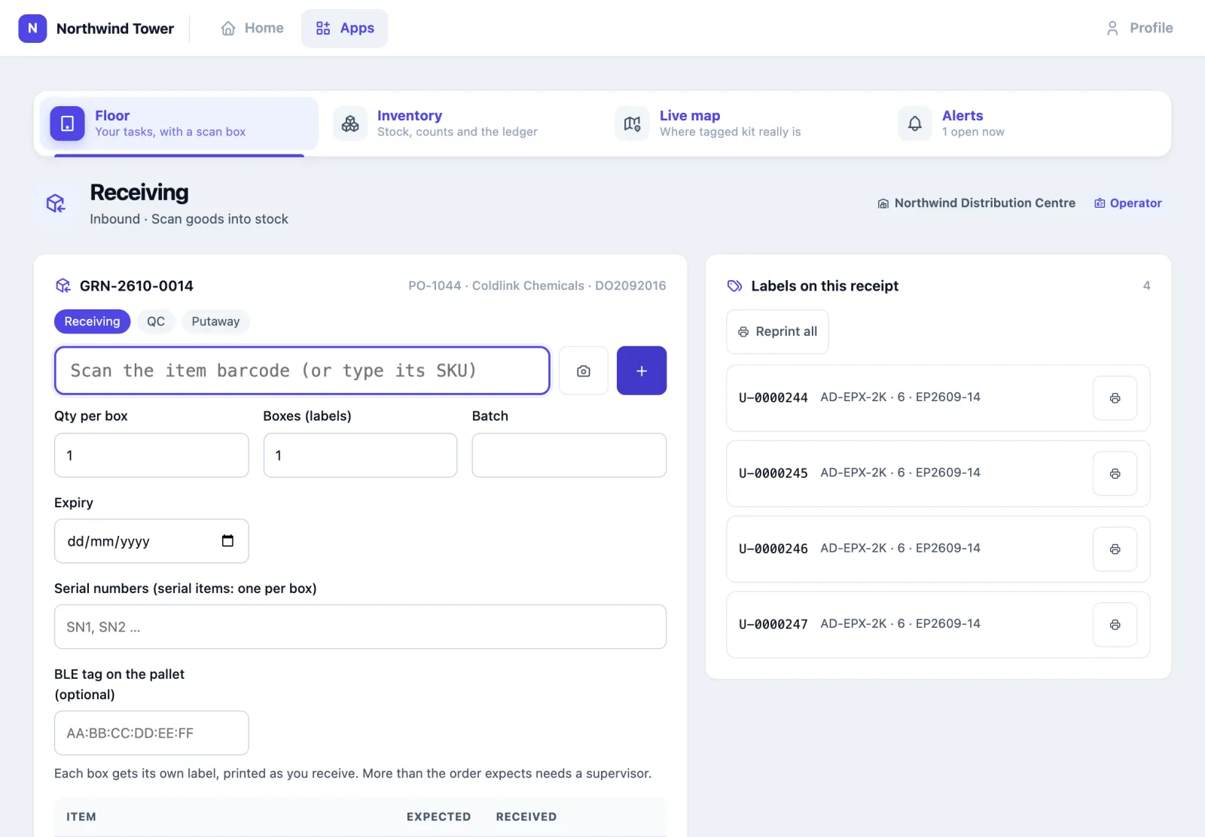Reprint label U-0000244
The height and width of the screenshot is (837, 1205).
coord(1115,398)
